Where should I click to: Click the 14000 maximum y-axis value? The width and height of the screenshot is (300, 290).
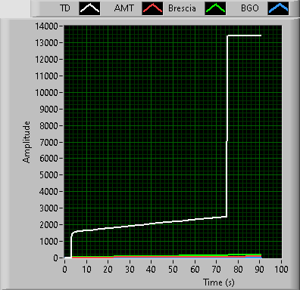(46, 26)
